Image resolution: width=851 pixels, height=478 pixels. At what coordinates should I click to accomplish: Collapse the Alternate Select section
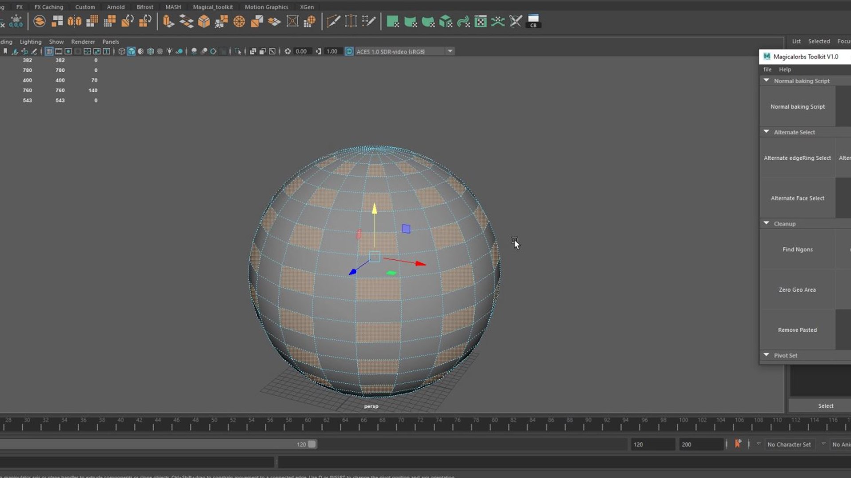coord(766,132)
